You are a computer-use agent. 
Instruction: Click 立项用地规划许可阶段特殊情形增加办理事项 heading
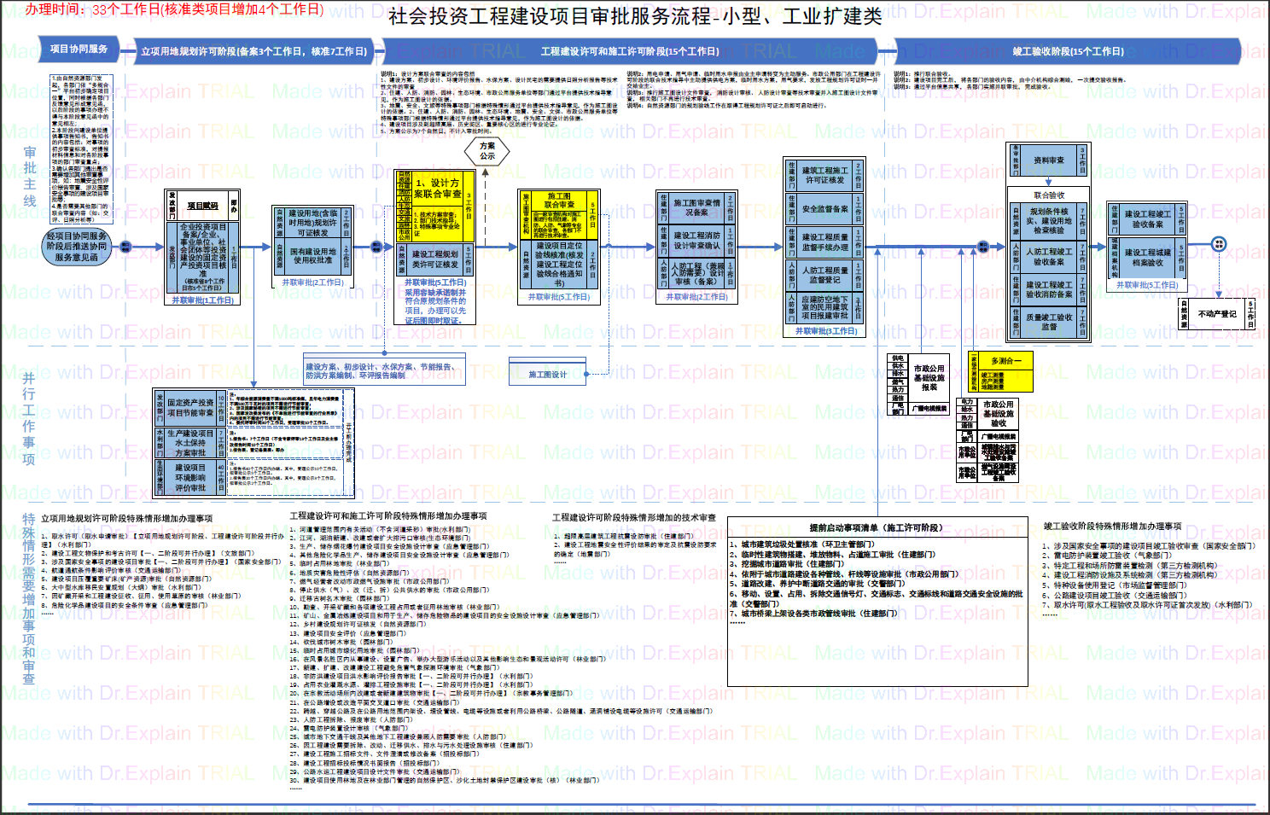pyautogui.click(x=126, y=518)
